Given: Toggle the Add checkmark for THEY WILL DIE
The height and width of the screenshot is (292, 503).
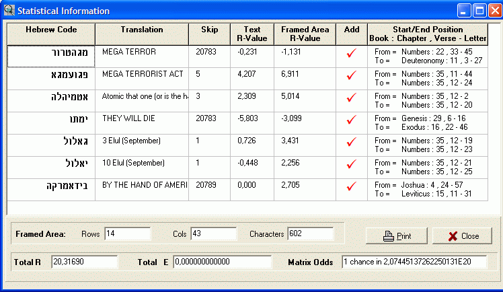Looking at the screenshot, I should (352, 120).
